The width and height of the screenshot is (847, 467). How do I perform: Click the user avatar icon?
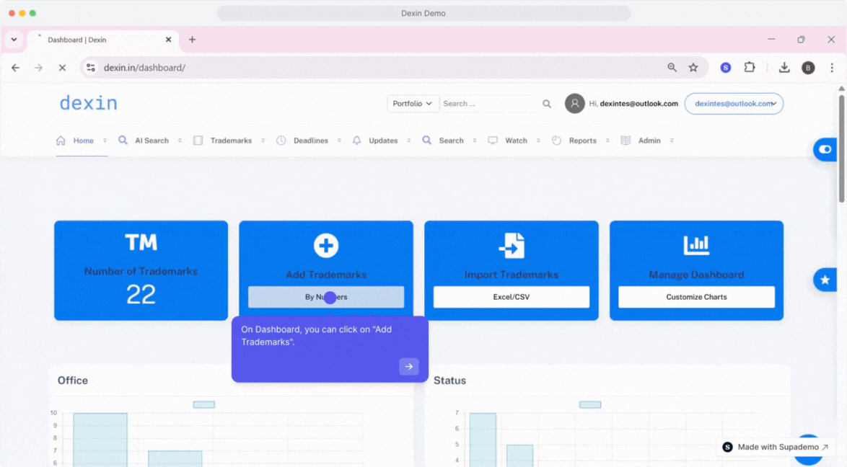[x=574, y=104]
